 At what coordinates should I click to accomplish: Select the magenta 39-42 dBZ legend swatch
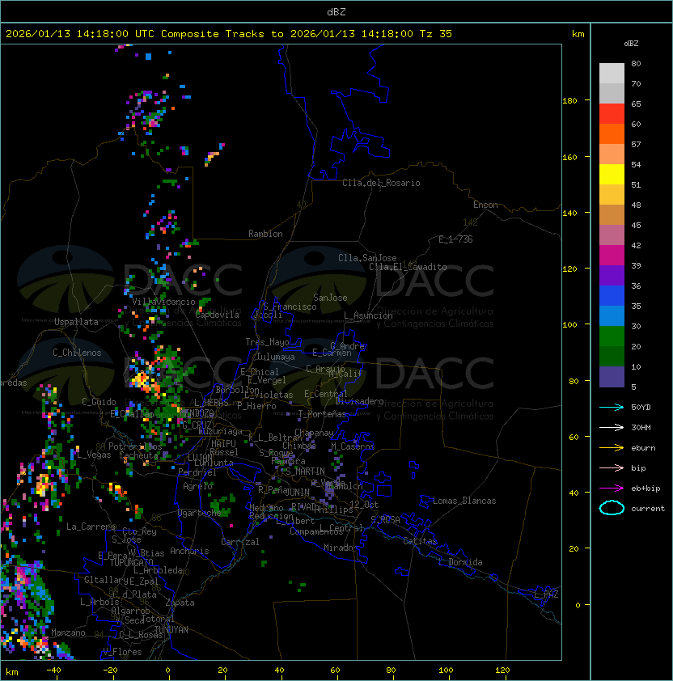[x=612, y=256]
